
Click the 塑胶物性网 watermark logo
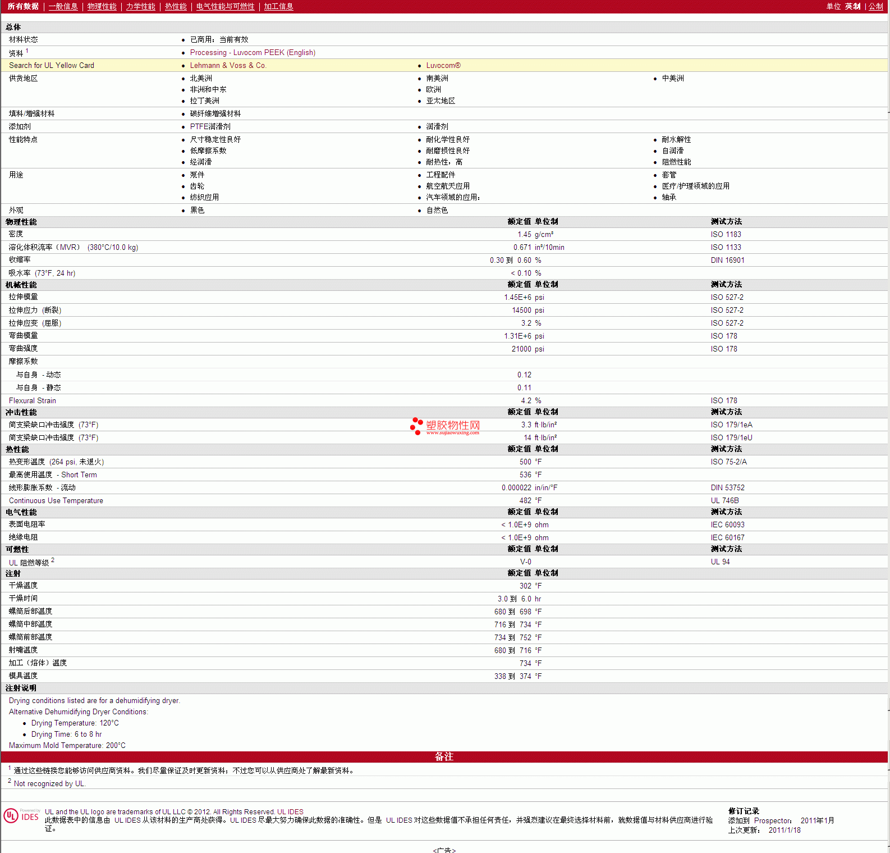445,426
